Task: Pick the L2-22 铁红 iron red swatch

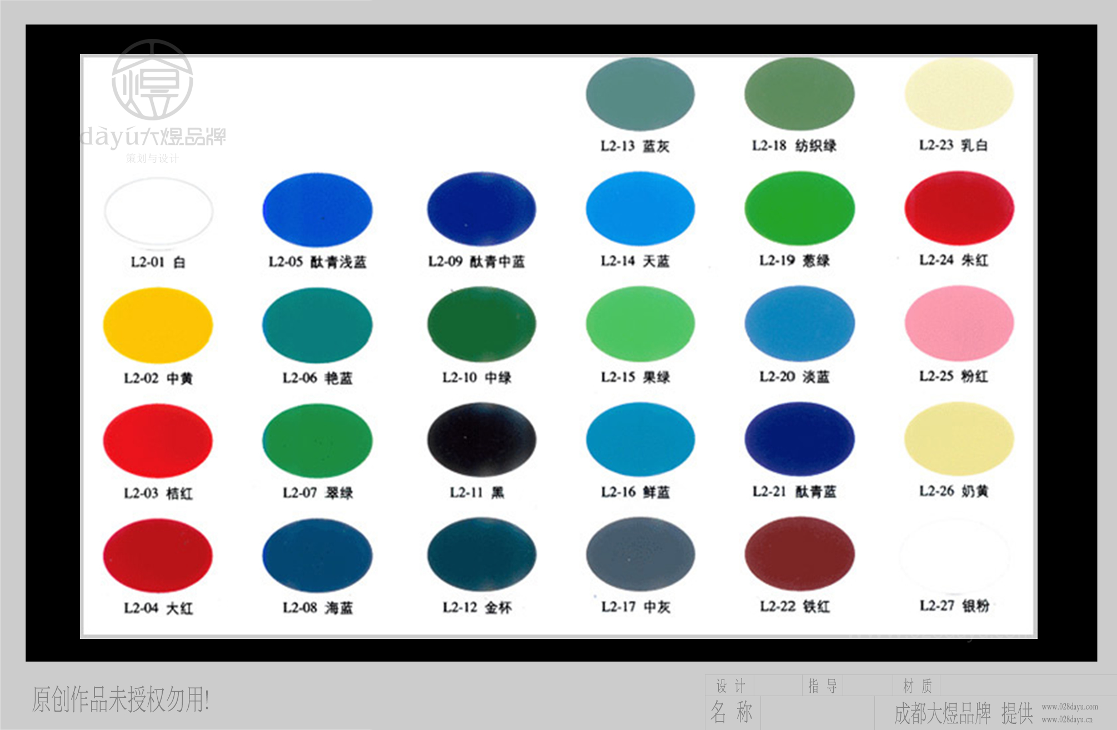Action: [x=799, y=553]
